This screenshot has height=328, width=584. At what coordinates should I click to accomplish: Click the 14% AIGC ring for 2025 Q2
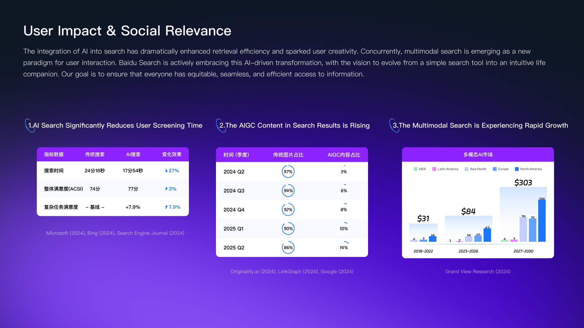click(344, 248)
